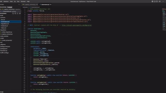Click the Collapse Folders icon in explorer
166x93 pixels.
20,13
